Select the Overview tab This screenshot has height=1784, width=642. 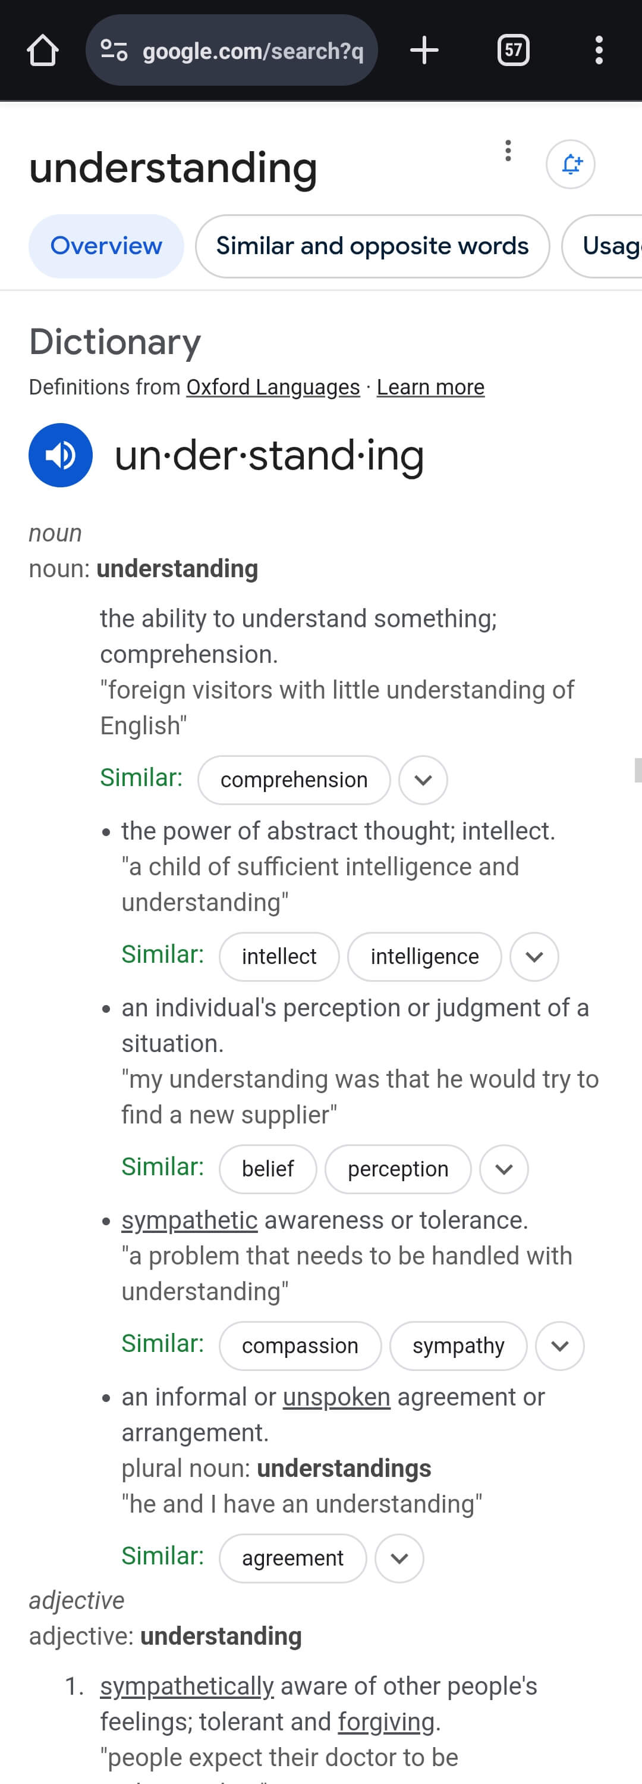105,246
